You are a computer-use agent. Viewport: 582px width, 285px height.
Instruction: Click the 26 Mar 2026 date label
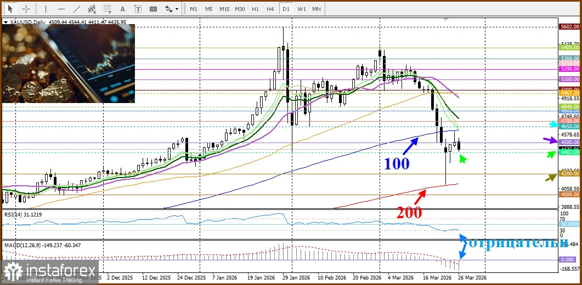click(472, 277)
